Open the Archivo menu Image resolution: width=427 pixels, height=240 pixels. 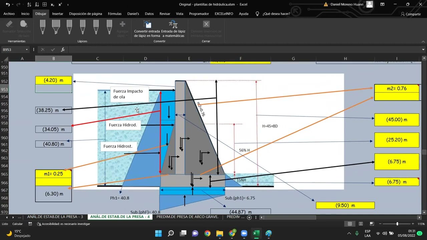[9, 14]
